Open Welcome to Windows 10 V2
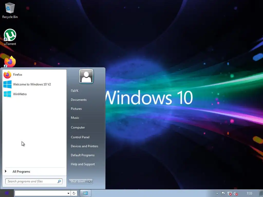Viewport: 263px width, 197px height. pos(34,84)
